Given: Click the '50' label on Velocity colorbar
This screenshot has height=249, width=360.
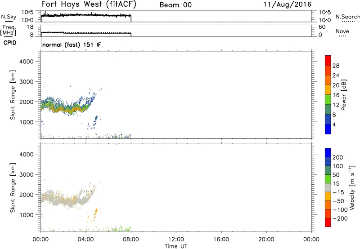Looking at the screenshot, I should [336, 175].
